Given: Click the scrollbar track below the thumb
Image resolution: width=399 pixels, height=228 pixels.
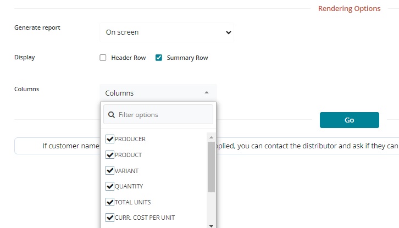Looking at the screenshot, I should pos(211,208).
